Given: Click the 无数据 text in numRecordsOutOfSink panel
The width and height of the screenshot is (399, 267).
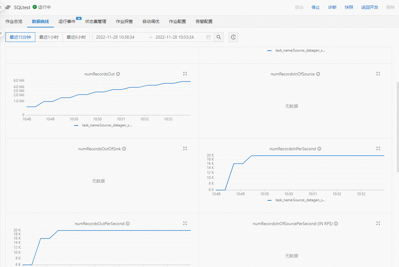Looking at the screenshot, I should click(x=98, y=181).
